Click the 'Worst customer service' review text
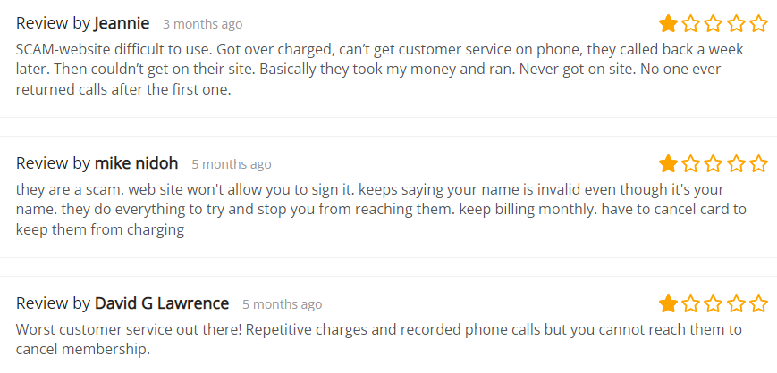Image resolution: width=777 pixels, height=373 pixels. click(378, 339)
